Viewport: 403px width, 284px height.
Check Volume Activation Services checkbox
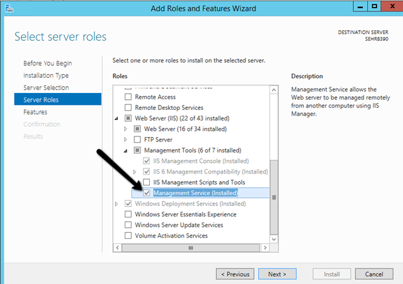pos(129,236)
